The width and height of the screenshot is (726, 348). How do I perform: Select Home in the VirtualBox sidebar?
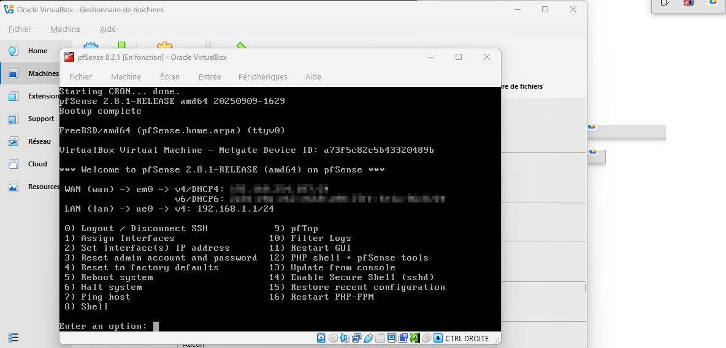(x=37, y=51)
